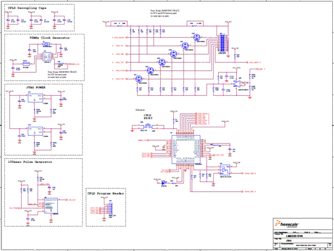Image resolution: width=334 pixels, height=251 pixels.
Task: Select the "100msec Pulse Generator" heading
Action: [x=30, y=162]
